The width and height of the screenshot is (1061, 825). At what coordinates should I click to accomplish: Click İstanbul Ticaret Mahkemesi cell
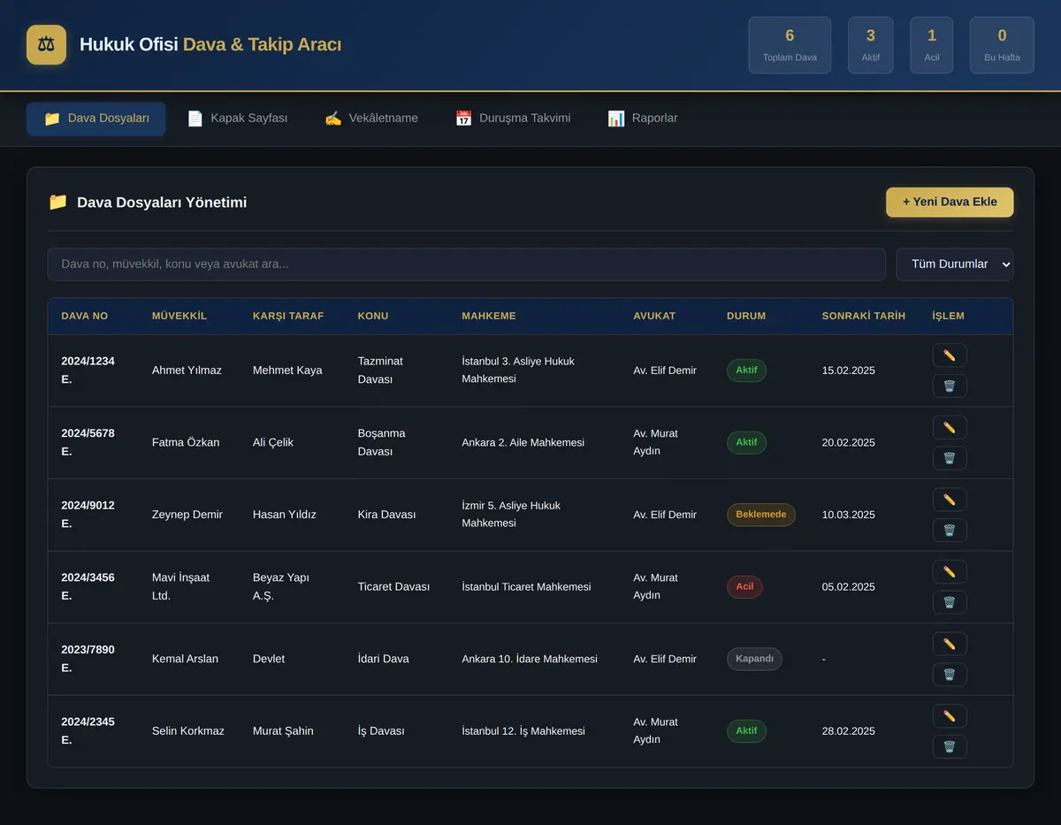[526, 587]
